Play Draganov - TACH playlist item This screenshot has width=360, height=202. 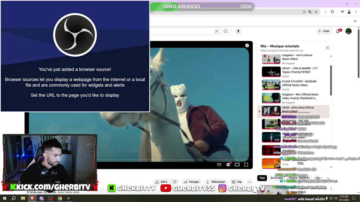click(x=294, y=59)
